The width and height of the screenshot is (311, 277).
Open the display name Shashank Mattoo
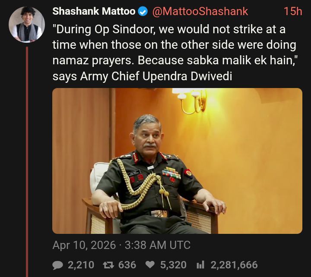[x=94, y=12]
